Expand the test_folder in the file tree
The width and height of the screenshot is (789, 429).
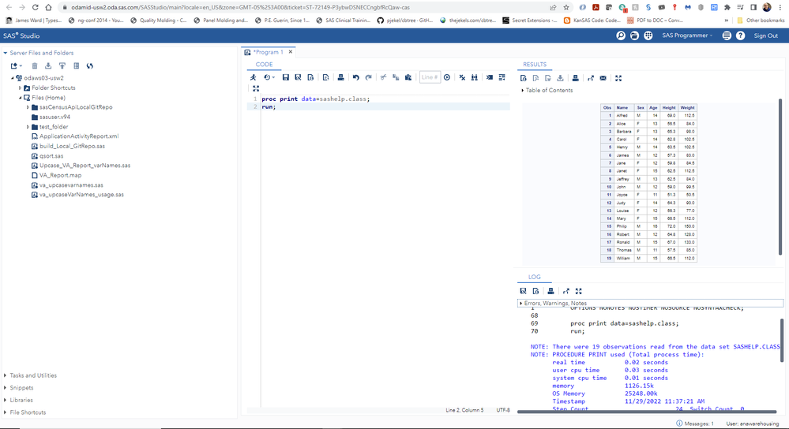click(28, 127)
